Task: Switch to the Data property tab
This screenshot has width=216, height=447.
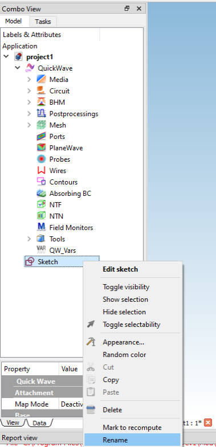Action: click(x=39, y=423)
